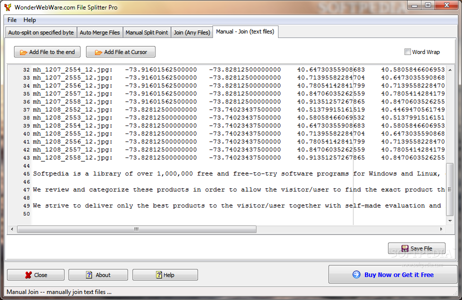Enable the Word Wrap checkbox

click(x=407, y=52)
